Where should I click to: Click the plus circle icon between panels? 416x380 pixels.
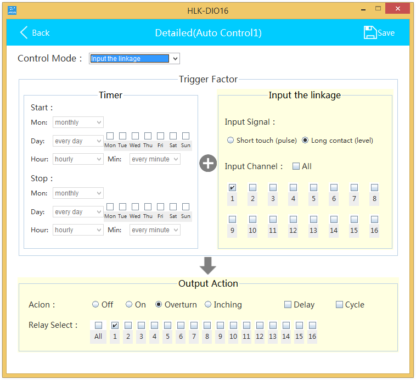208,164
